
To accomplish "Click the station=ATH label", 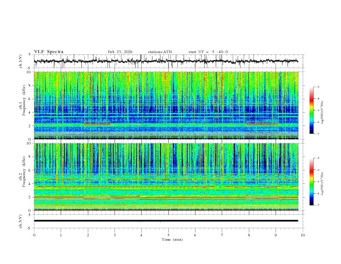I will pyautogui.click(x=159, y=52).
